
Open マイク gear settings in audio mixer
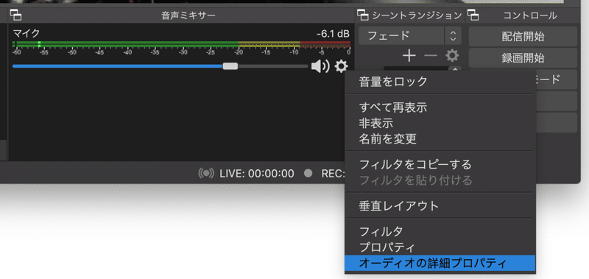coord(341,66)
